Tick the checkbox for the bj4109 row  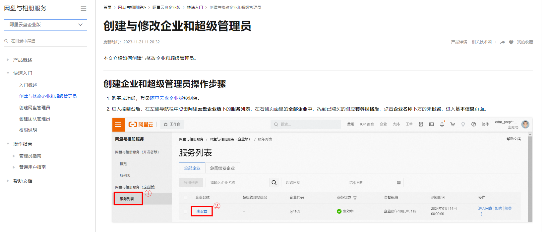185,211
